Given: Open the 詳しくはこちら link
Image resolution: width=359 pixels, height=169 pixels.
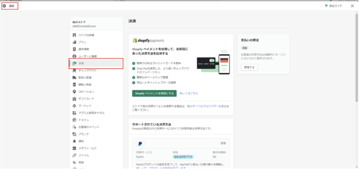Looking at the screenshot, I should [x=189, y=94].
